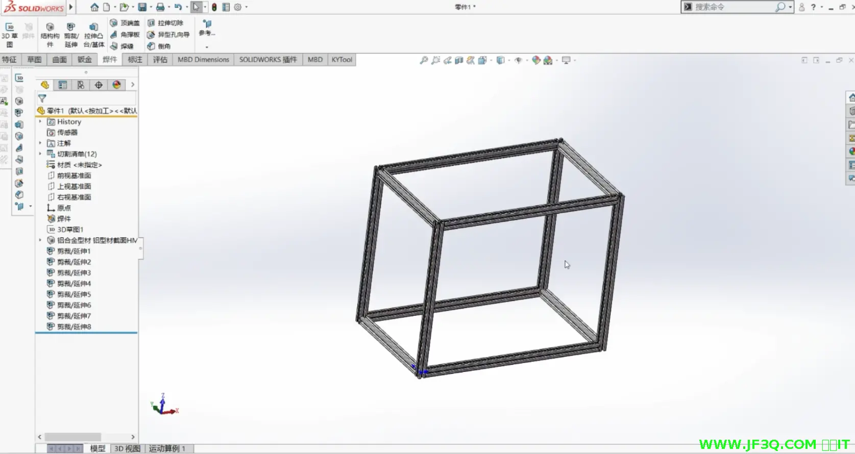The height and width of the screenshot is (454, 855).
Task: Click the 剪裁/延伸 trim/extend ribbon tool
Action: pyautogui.click(x=71, y=35)
